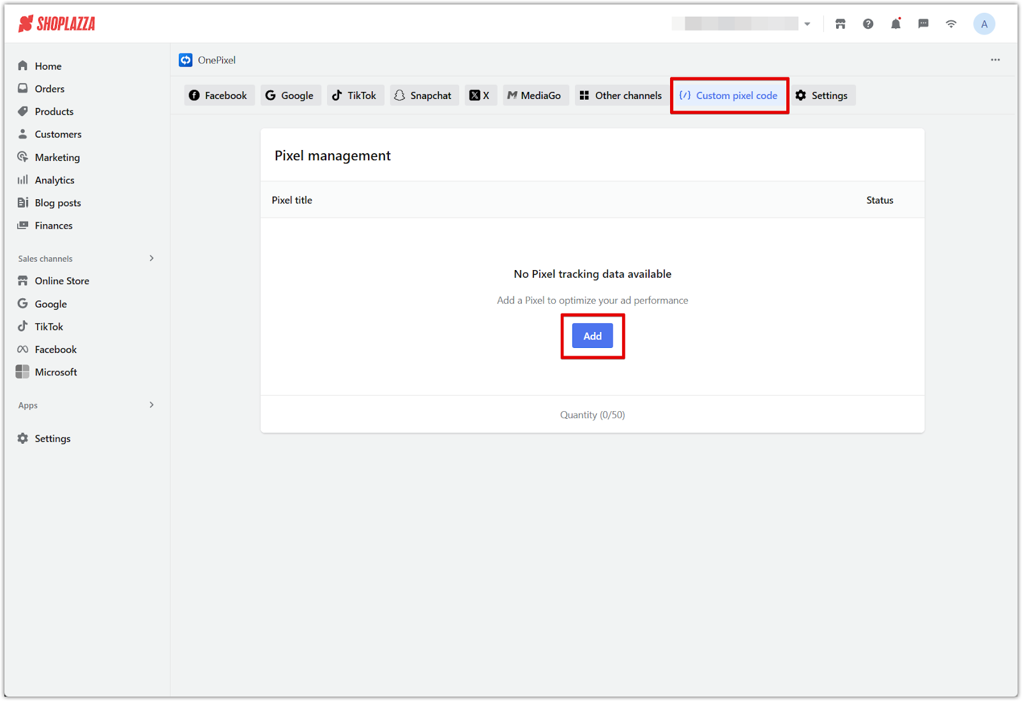This screenshot has height=701, width=1022.
Task: Click the blue Add button
Action: pos(593,336)
